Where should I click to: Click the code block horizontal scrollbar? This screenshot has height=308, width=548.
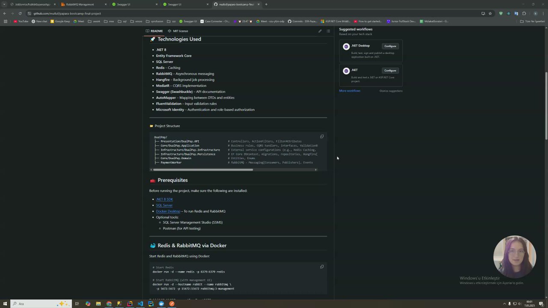[203, 170]
